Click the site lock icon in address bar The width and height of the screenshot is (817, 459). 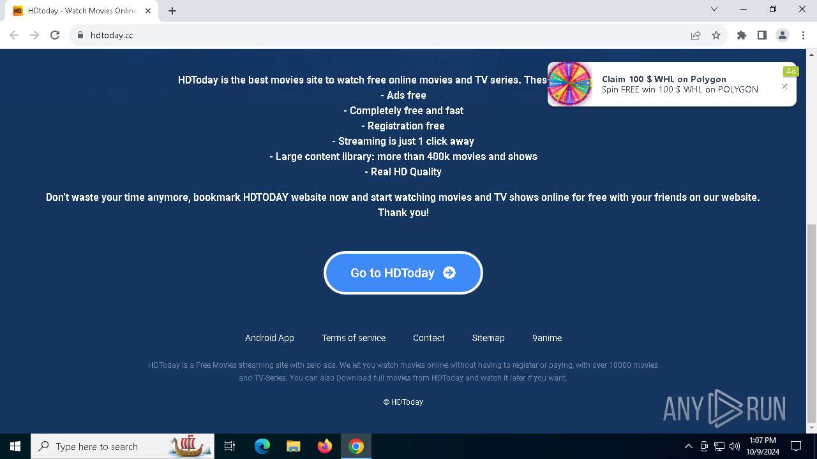[x=80, y=35]
